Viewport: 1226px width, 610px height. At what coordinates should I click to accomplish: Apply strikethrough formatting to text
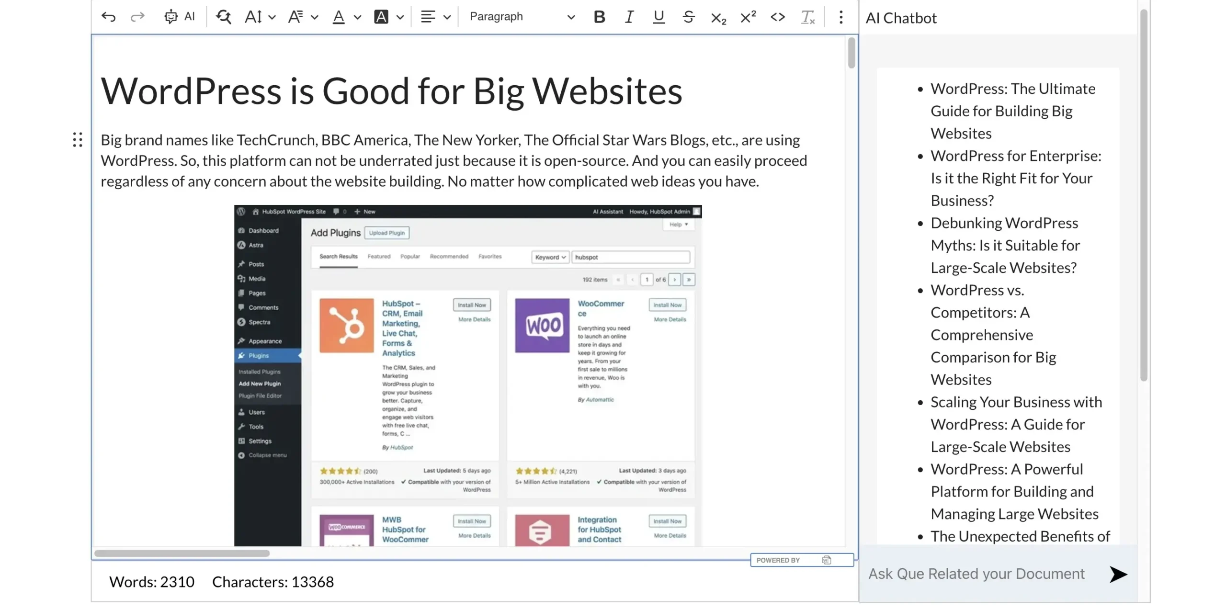coord(688,17)
